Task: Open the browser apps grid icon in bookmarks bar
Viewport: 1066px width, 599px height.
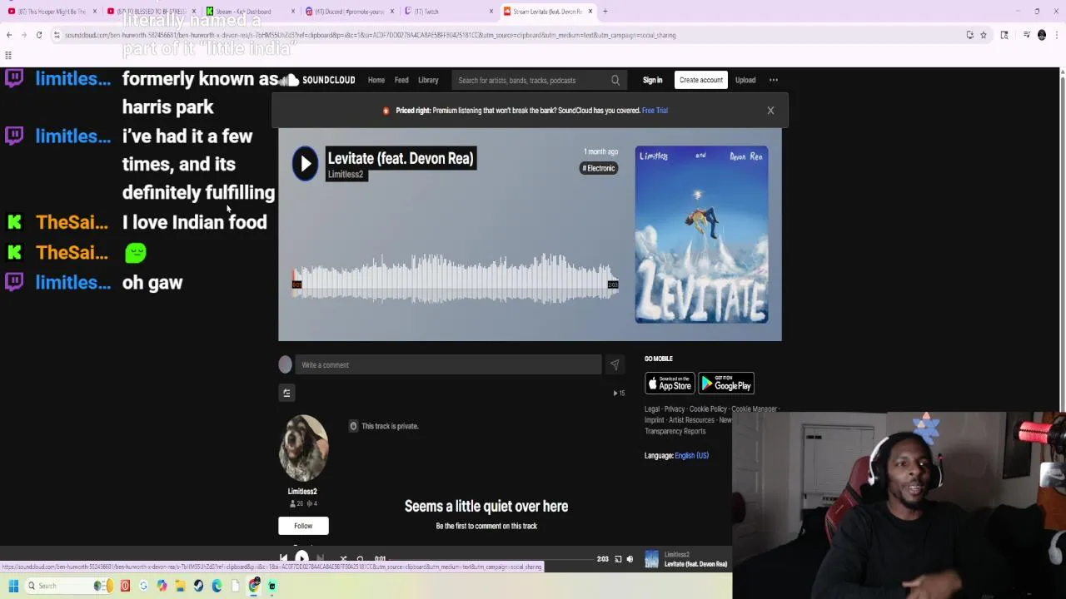Action: (x=8, y=56)
